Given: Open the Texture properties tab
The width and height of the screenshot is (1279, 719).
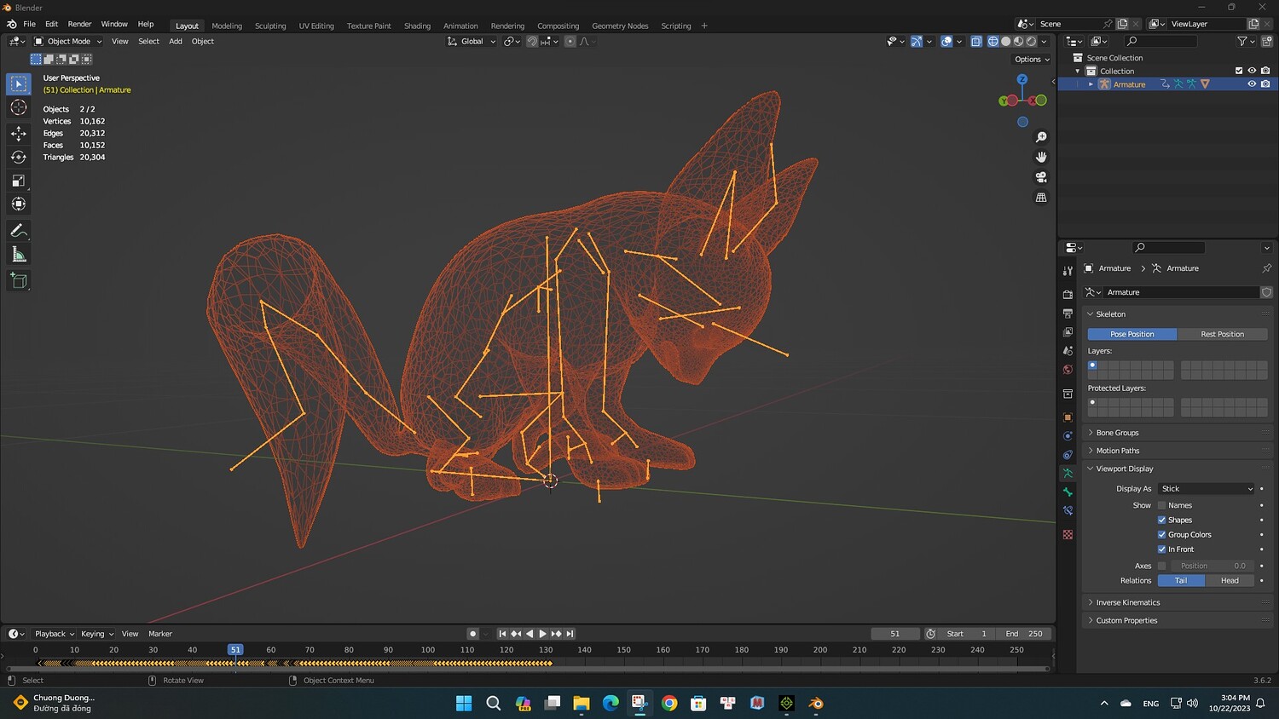Looking at the screenshot, I should click(1068, 535).
